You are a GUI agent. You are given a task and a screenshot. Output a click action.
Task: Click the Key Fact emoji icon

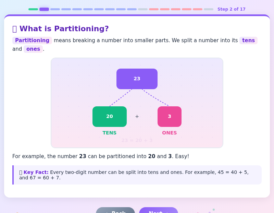[21, 172]
